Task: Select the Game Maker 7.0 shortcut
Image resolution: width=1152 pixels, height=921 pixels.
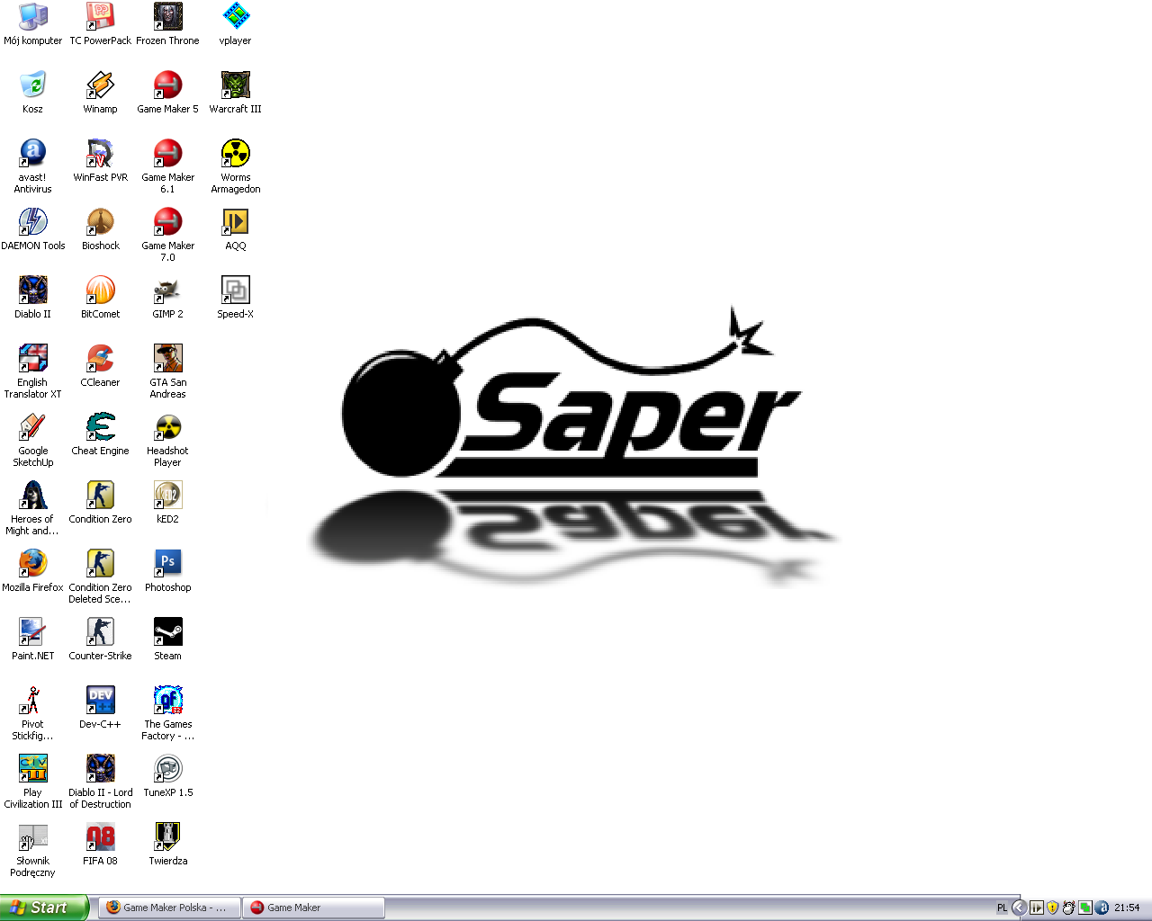Action: 167,222
